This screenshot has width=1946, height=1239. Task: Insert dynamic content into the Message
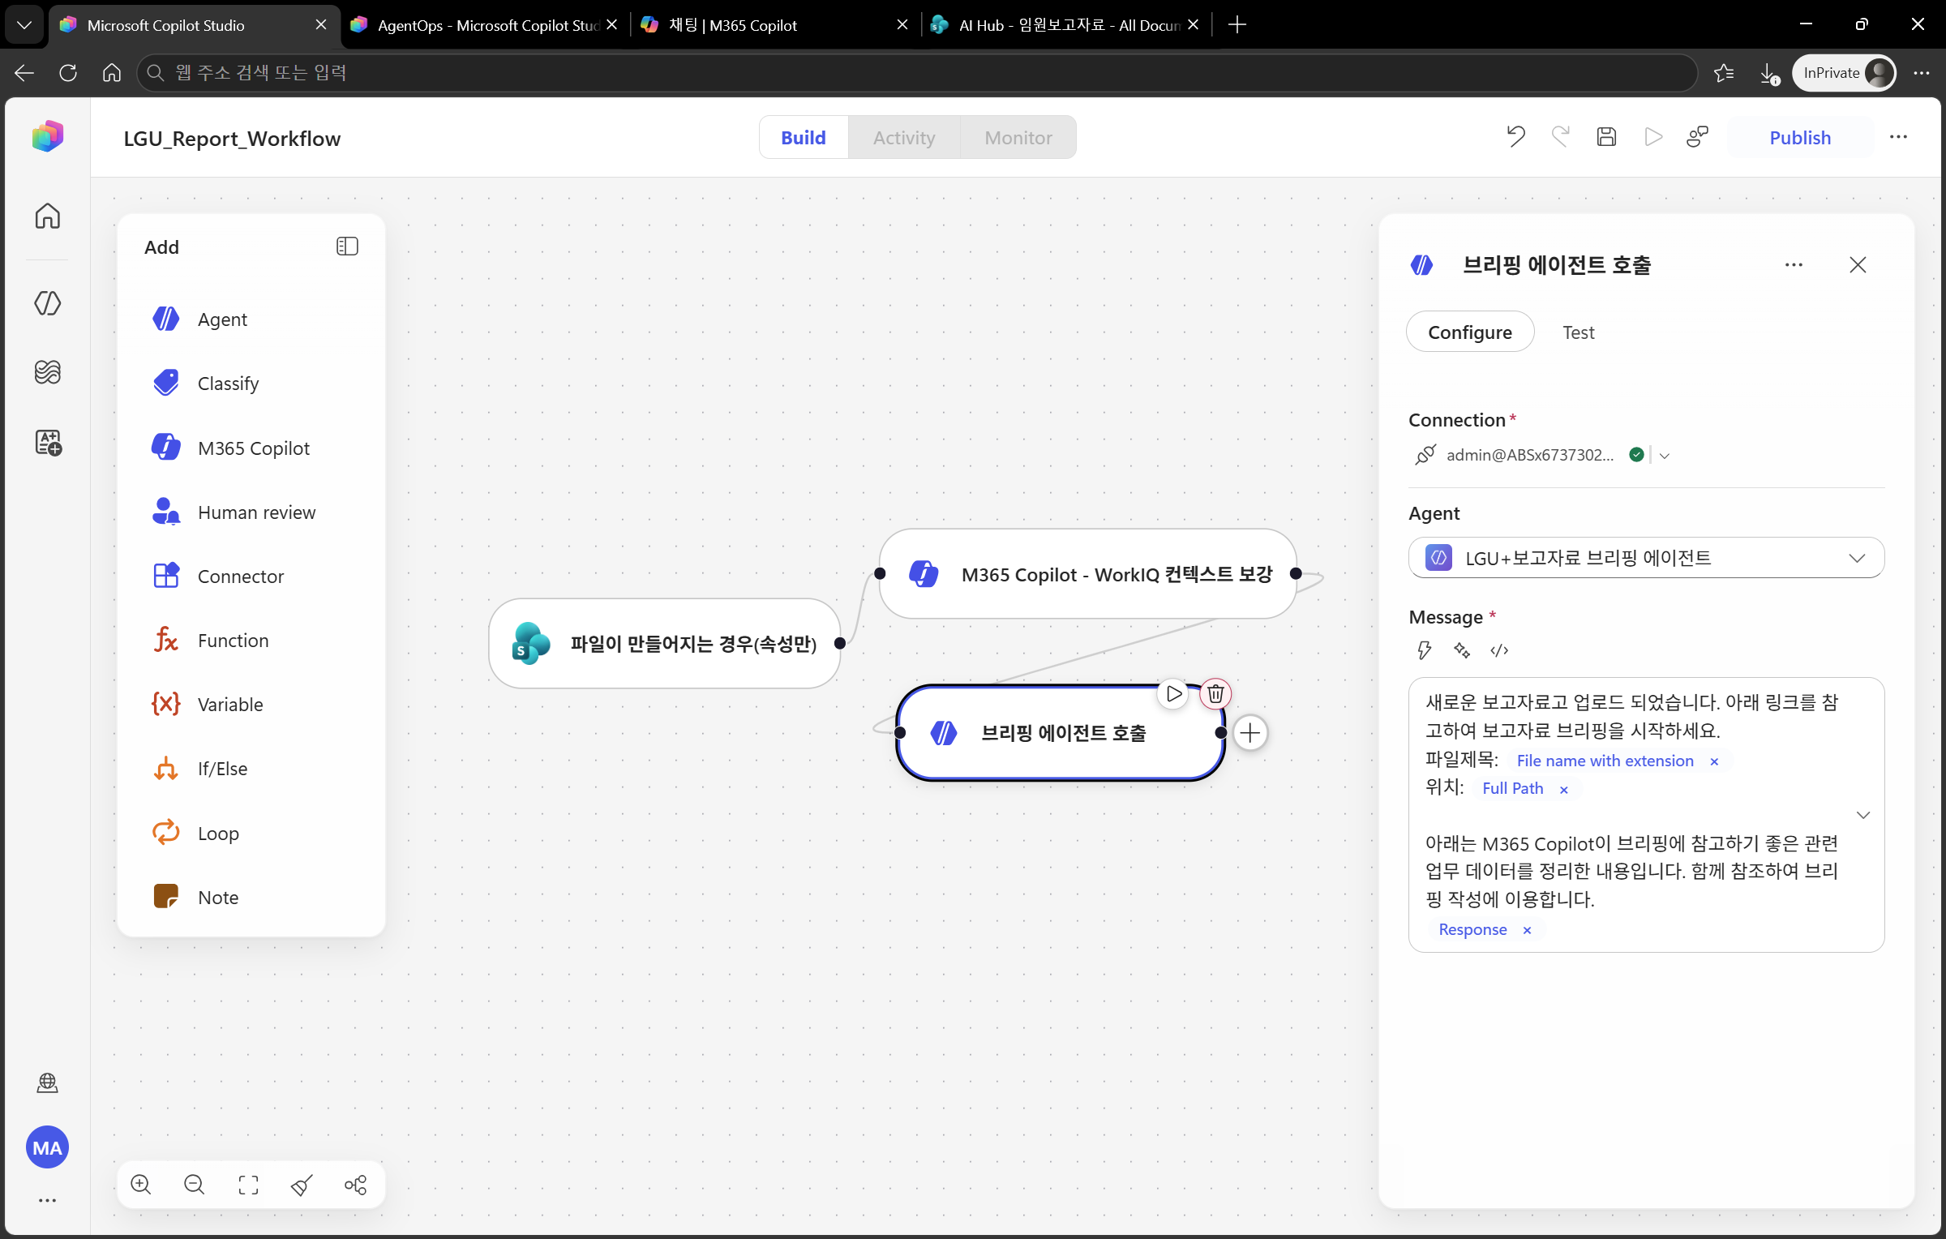[1424, 650]
